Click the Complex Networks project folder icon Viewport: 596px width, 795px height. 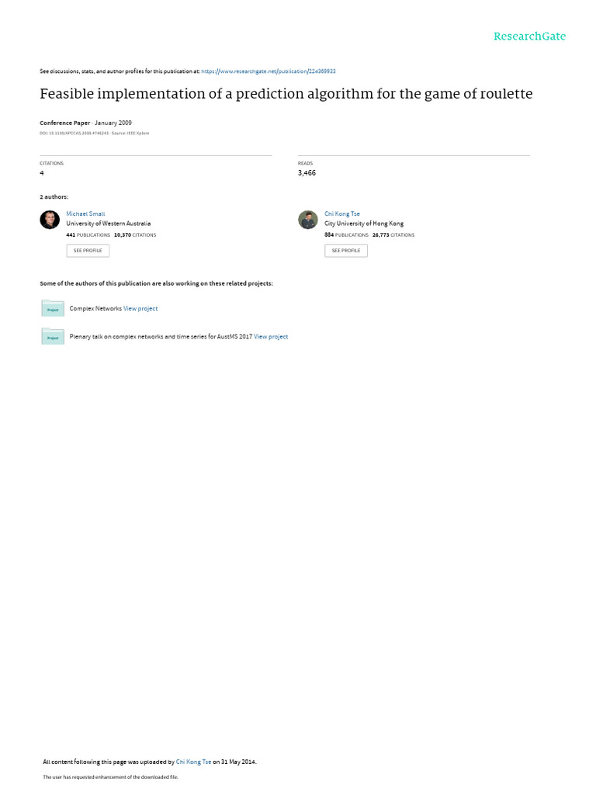click(x=53, y=308)
